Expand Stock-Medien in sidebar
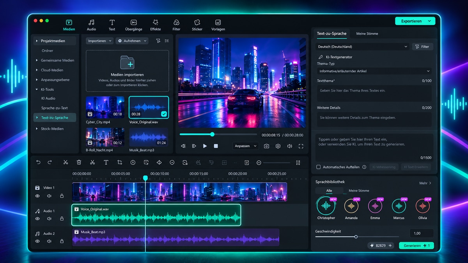This screenshot has height=263, width=468. (x=37, y=129)
